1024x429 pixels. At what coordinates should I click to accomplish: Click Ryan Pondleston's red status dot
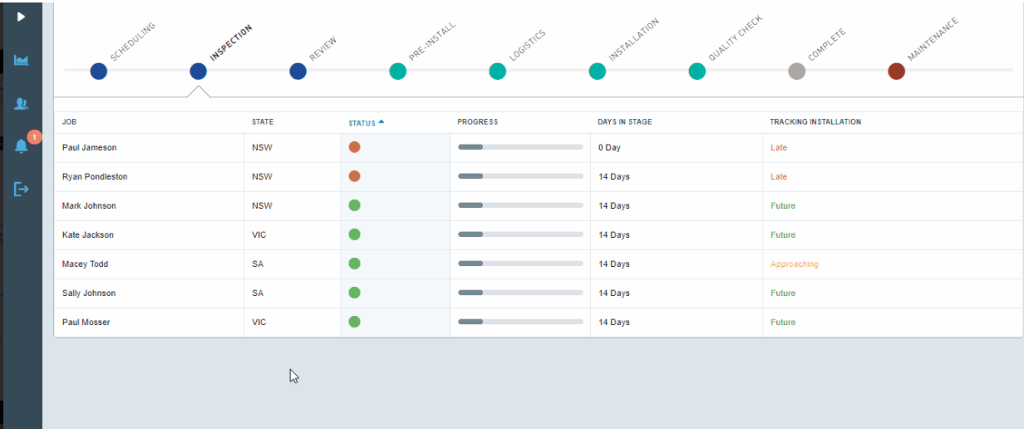(x=354, y=176)
